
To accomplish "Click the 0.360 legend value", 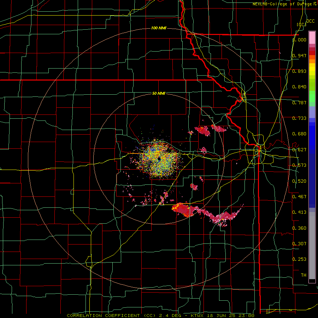I will pos(299,228).
